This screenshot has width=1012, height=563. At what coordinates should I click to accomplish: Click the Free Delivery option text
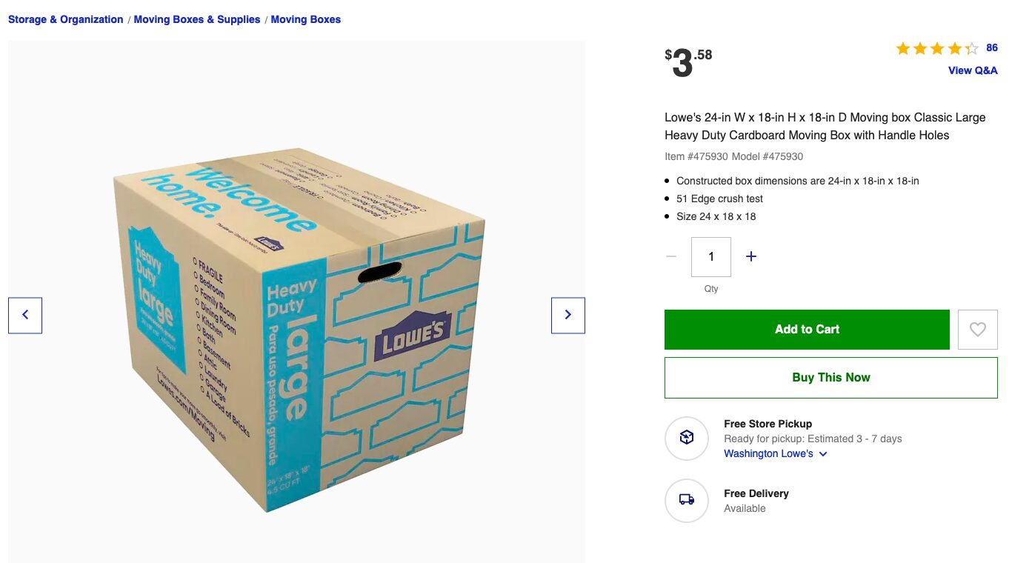coord(756,493)
